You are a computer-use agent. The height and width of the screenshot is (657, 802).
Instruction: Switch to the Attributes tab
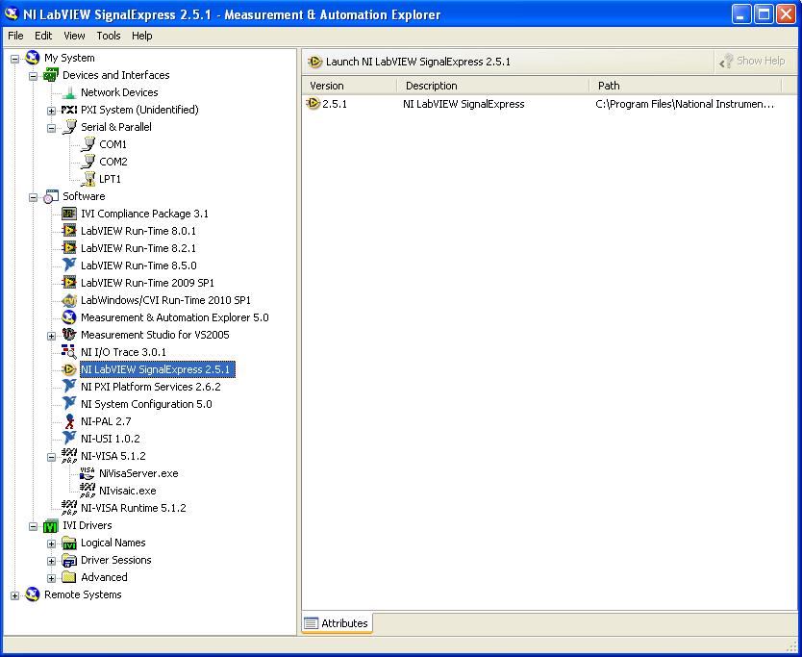338,623
